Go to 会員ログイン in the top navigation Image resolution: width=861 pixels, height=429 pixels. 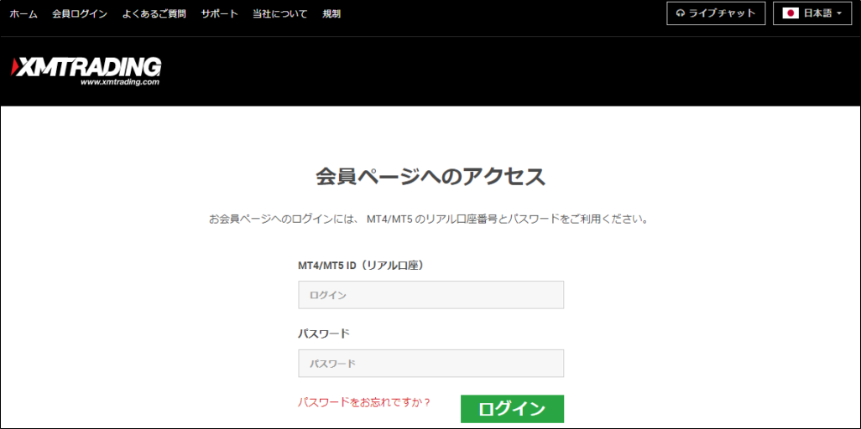coord(80,14)
